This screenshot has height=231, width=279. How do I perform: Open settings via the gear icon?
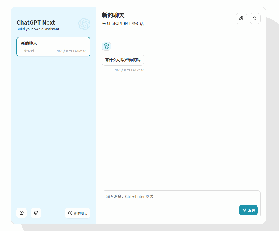click(x=22, y=213)
